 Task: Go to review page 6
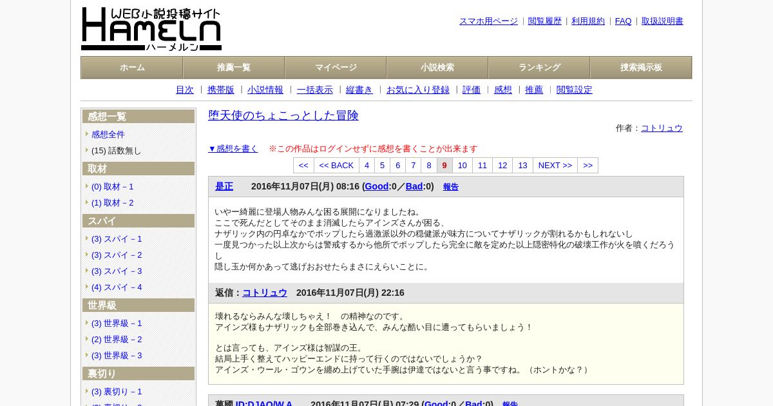click(398, 166)
